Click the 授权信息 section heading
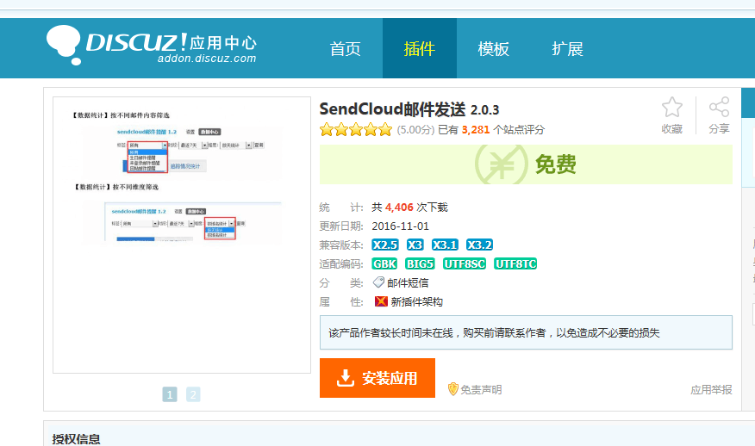 76,439
